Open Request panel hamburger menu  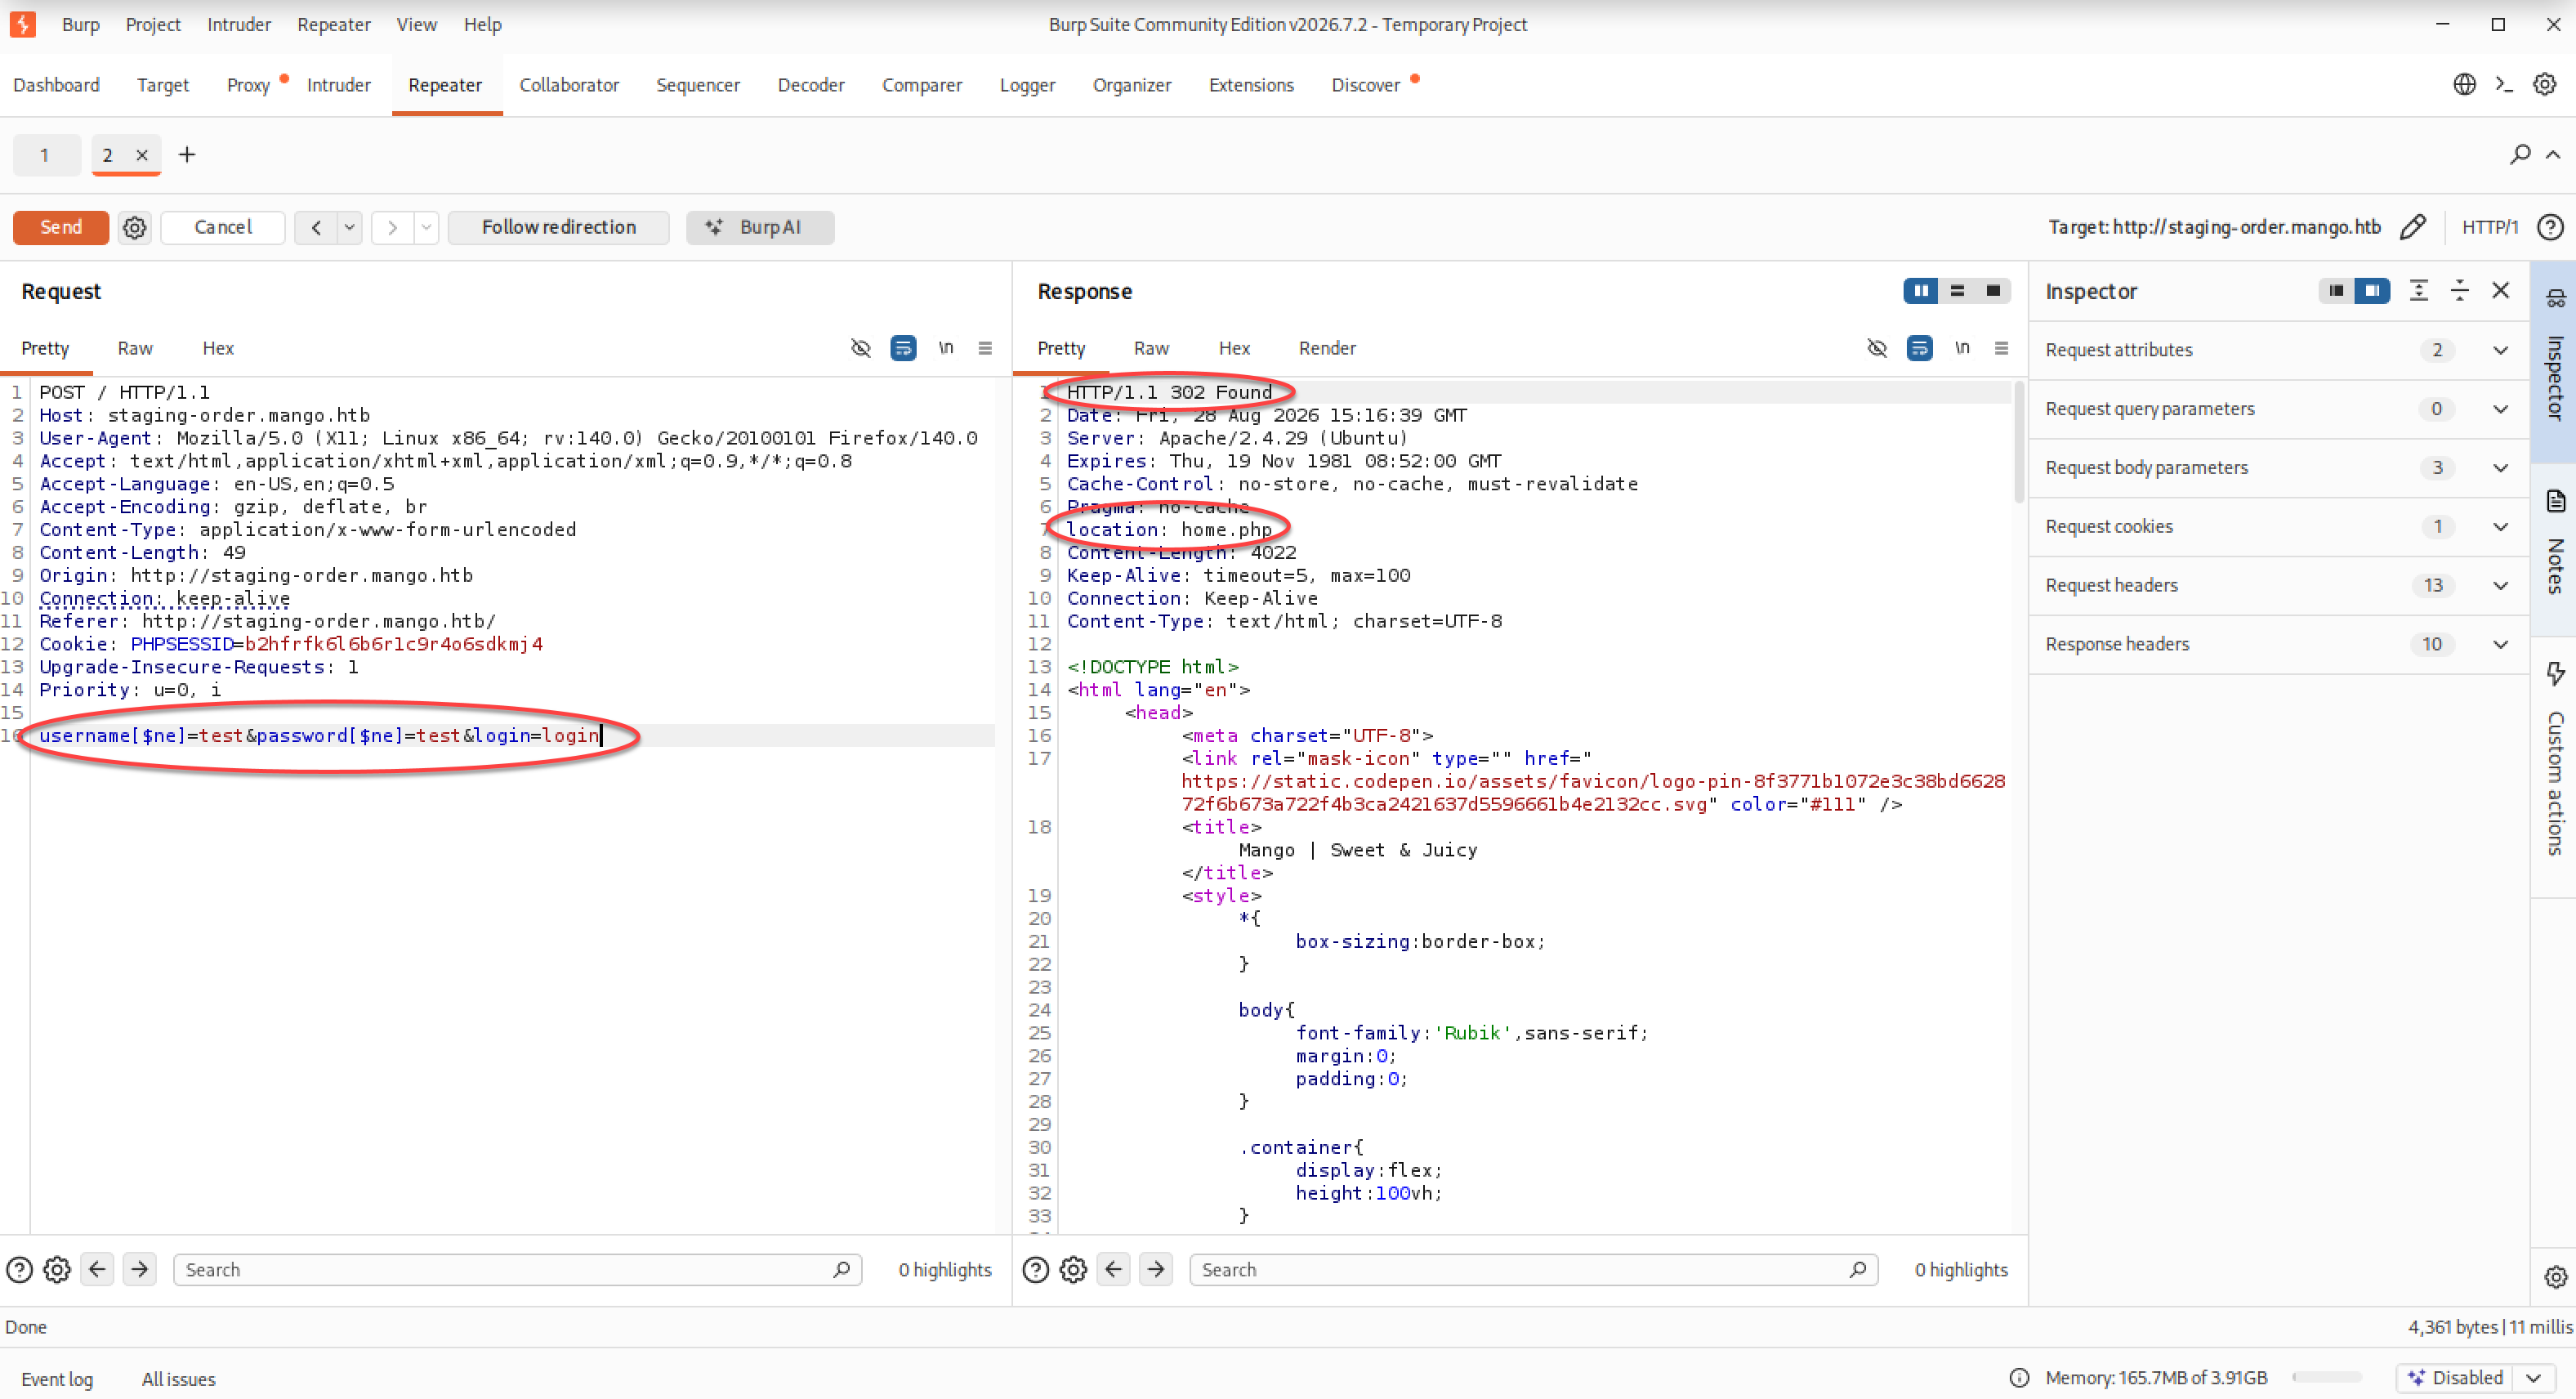pos(985,348)
